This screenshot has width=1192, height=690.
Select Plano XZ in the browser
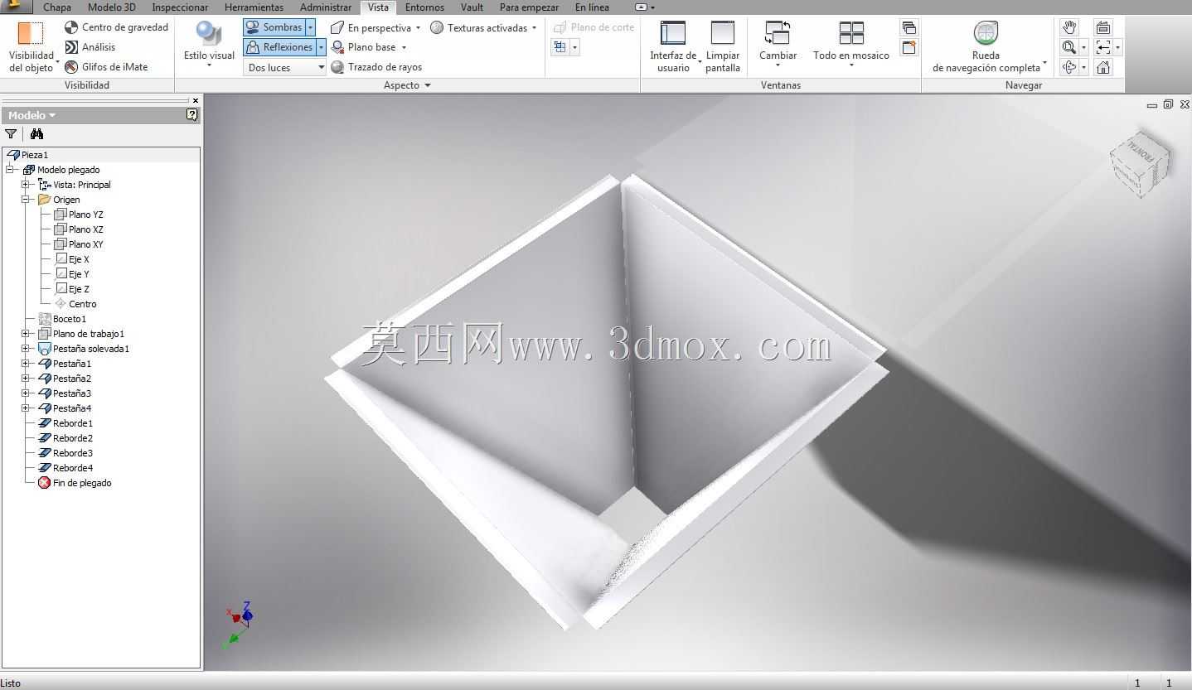(x=79, y=229)
